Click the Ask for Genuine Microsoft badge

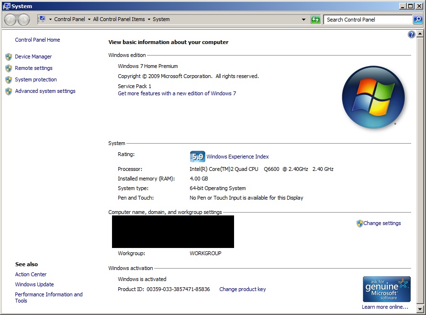tap(387, 289)
